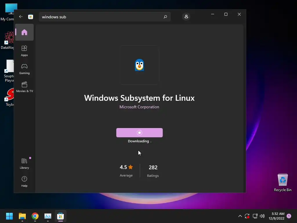The image size is (297, 223).
Task: Open the notification badge in the tray
Action: pyautogui.click(x=289, y=216)
